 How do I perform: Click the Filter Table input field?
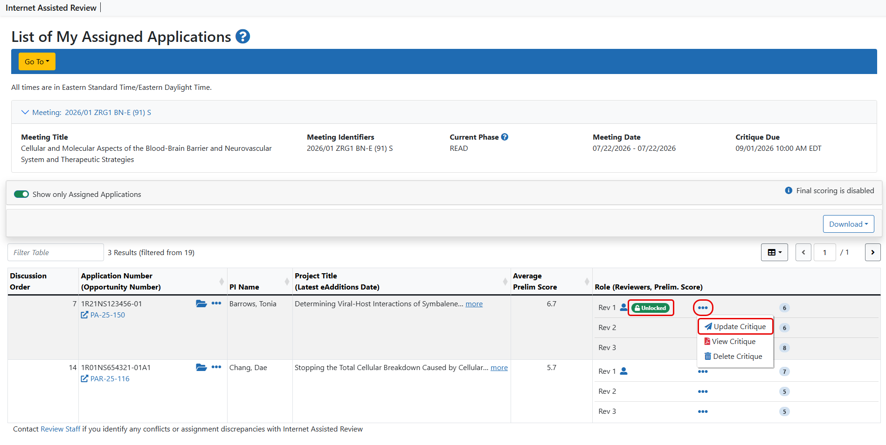click(55, 252)
